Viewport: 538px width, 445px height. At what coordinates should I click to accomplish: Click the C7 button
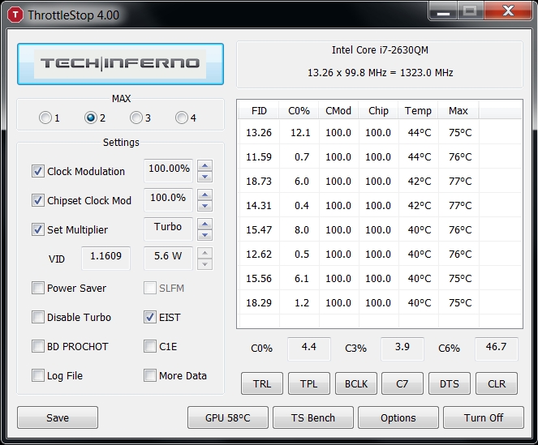coord(402,383)
